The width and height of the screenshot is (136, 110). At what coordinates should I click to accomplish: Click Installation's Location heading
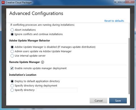point(23,75)
